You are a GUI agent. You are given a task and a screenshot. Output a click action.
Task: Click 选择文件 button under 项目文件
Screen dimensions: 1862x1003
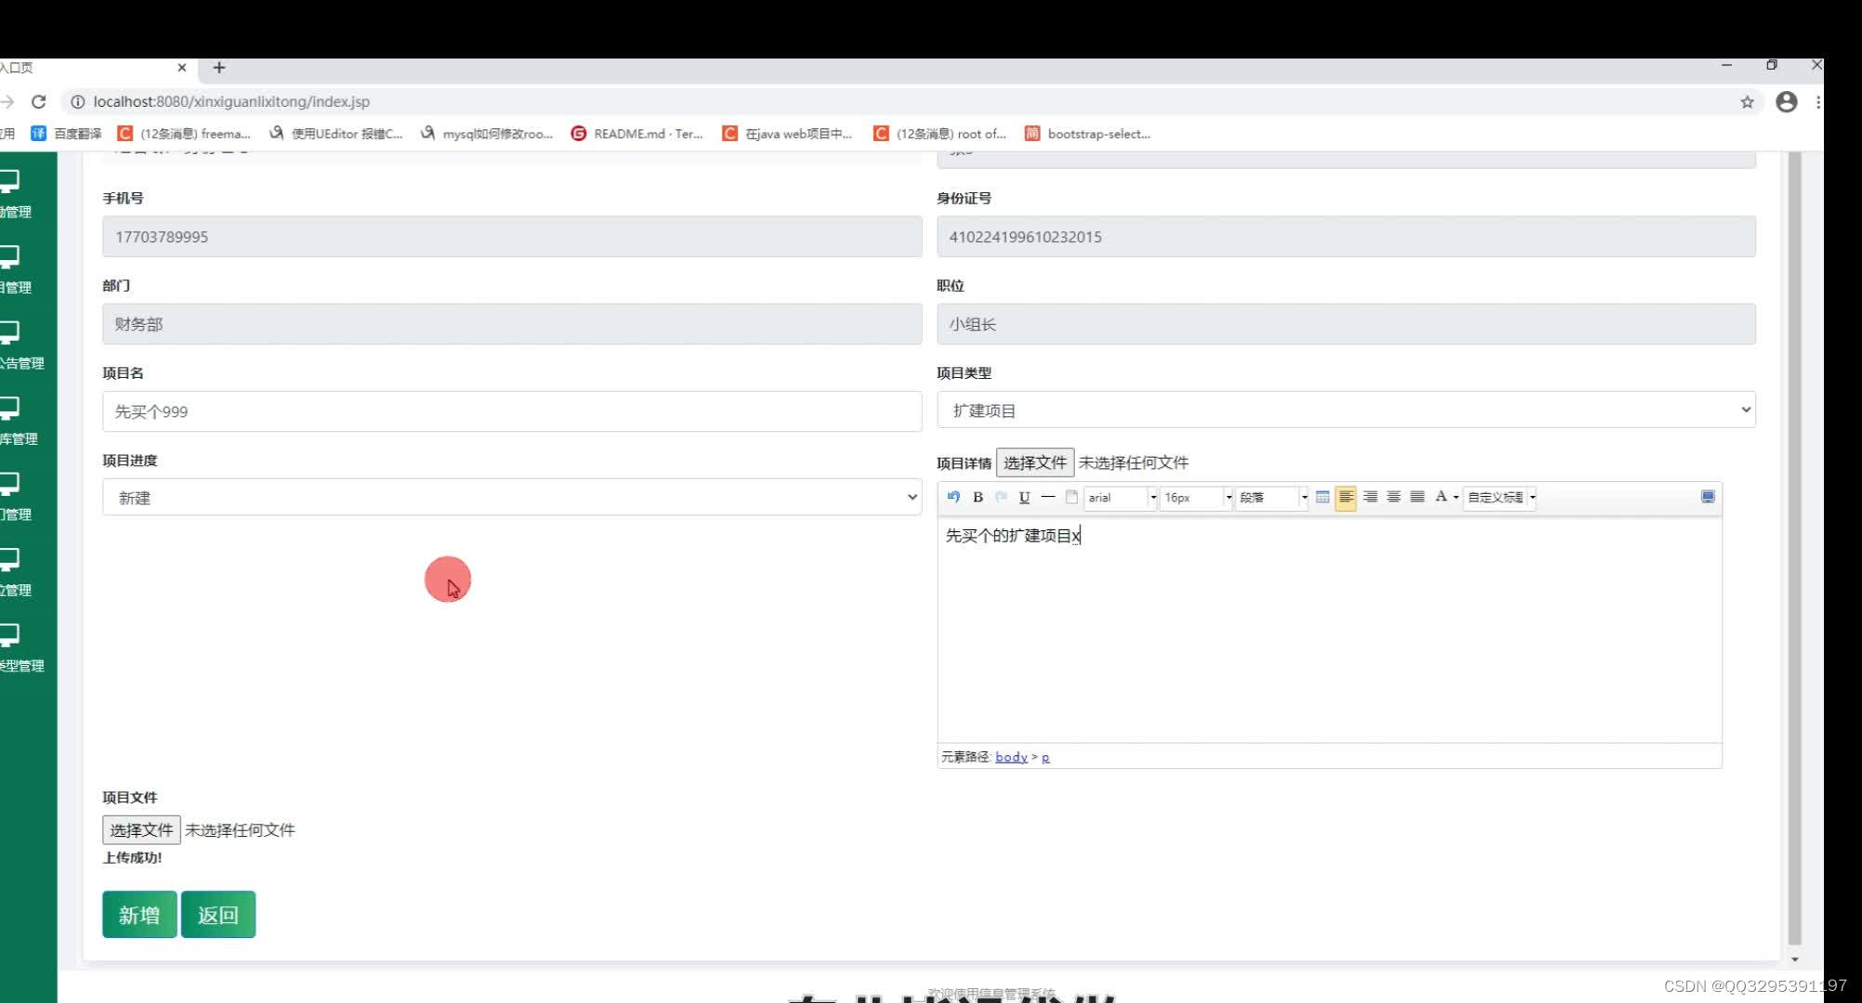click(x=141, y=830)
